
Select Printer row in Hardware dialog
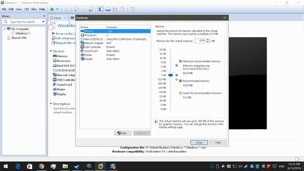click(x=115, y=55)
